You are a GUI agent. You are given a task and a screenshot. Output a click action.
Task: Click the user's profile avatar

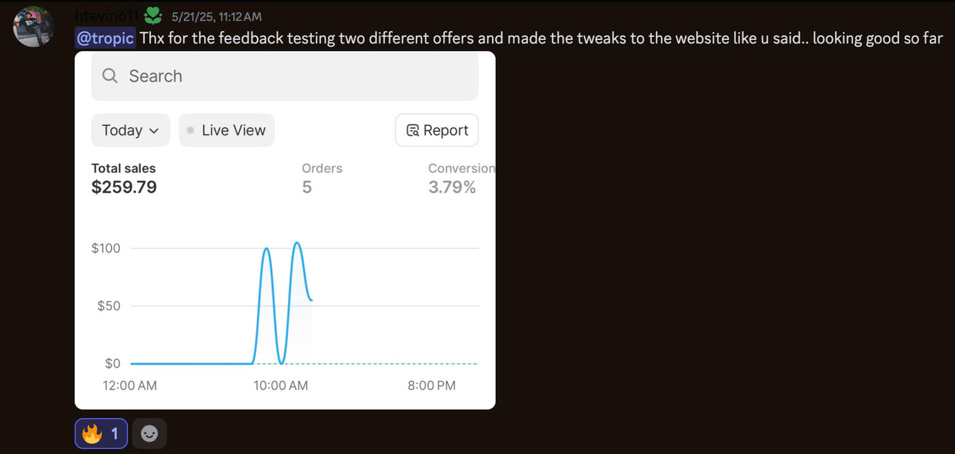click(x=33, y=27)
